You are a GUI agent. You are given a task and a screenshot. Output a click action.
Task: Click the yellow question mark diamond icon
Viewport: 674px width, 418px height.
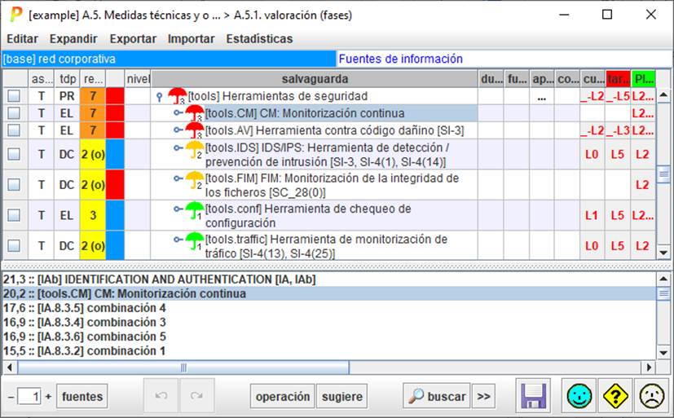point(615,397)
